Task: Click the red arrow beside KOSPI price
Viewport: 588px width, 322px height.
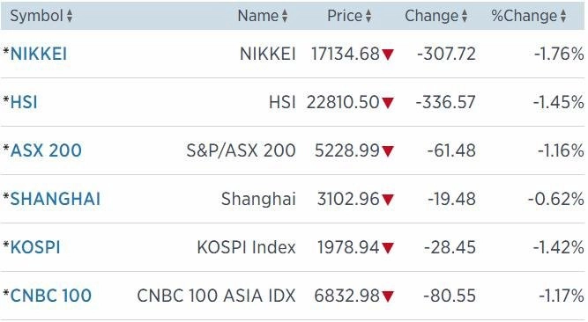Action: (x=388, y=248)
